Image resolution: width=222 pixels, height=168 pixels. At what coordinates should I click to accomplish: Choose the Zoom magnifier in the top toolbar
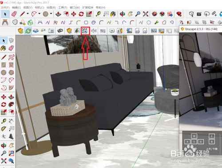point(138,14)
